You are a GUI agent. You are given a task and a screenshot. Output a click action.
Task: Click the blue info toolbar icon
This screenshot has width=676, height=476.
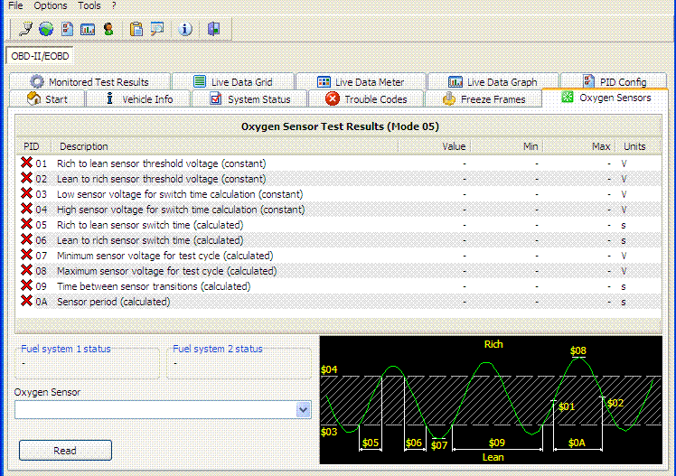pos(185,29)
